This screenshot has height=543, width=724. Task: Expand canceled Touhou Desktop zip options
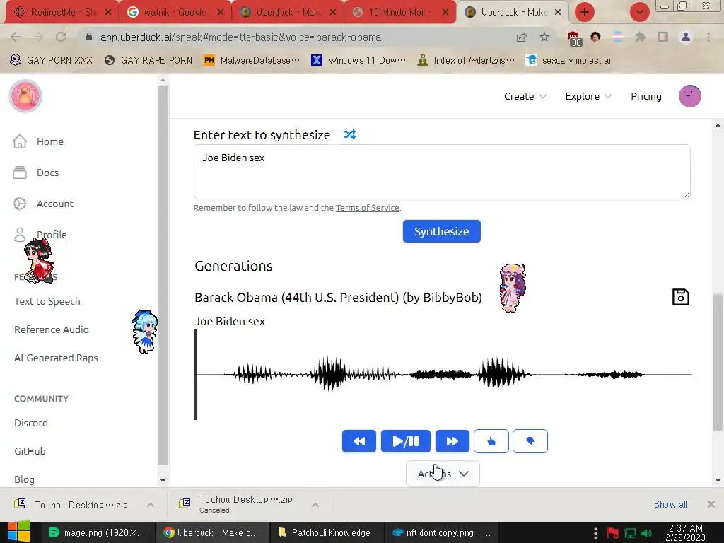click(315, 505)
